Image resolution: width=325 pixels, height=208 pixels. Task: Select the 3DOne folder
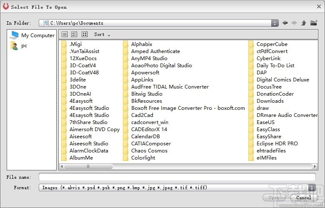[x=74, y=86]
